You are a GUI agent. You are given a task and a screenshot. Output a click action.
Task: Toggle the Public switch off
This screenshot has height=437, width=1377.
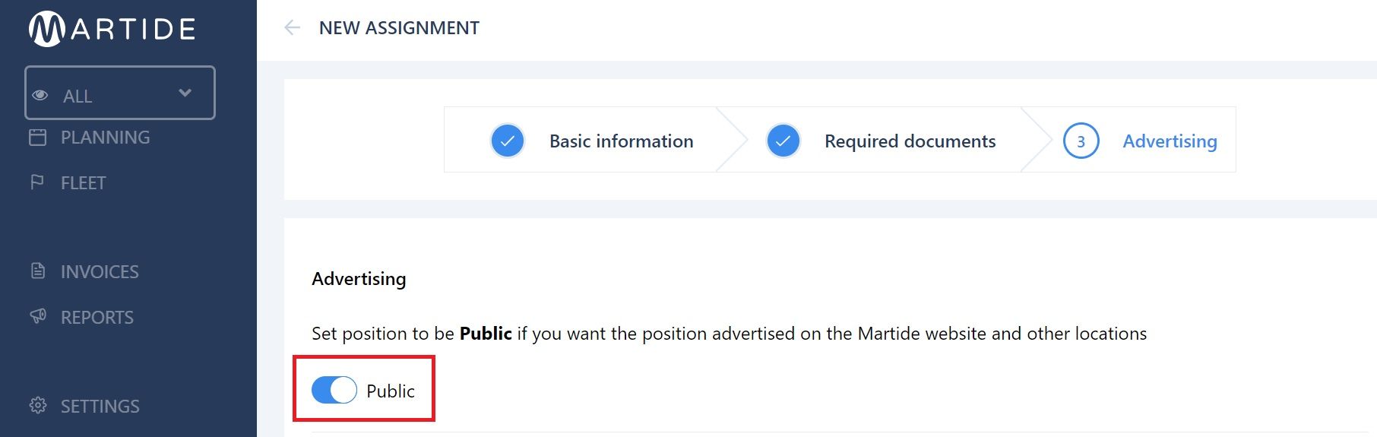point(334,390)
